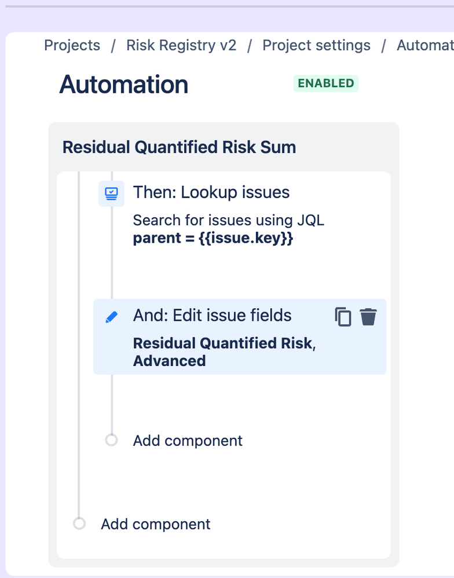This screenshot has width=454, height=578.
Task: Click the Search for issues using JQL description
Action: point(229,220)
